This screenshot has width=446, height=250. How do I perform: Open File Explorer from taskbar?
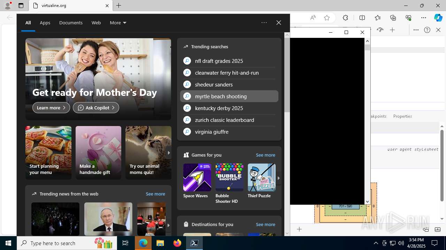[x=160, y=243]
